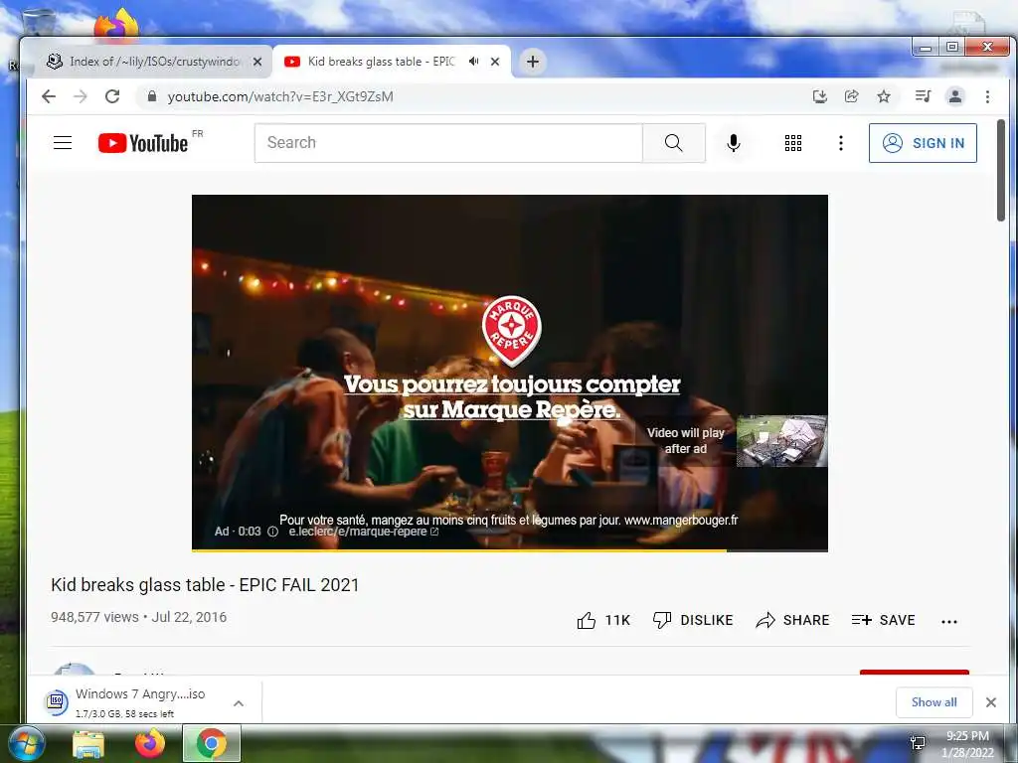Close the Index of ISOs tab
This screenshot has width=1018, height=763.
tap(257, 62)
